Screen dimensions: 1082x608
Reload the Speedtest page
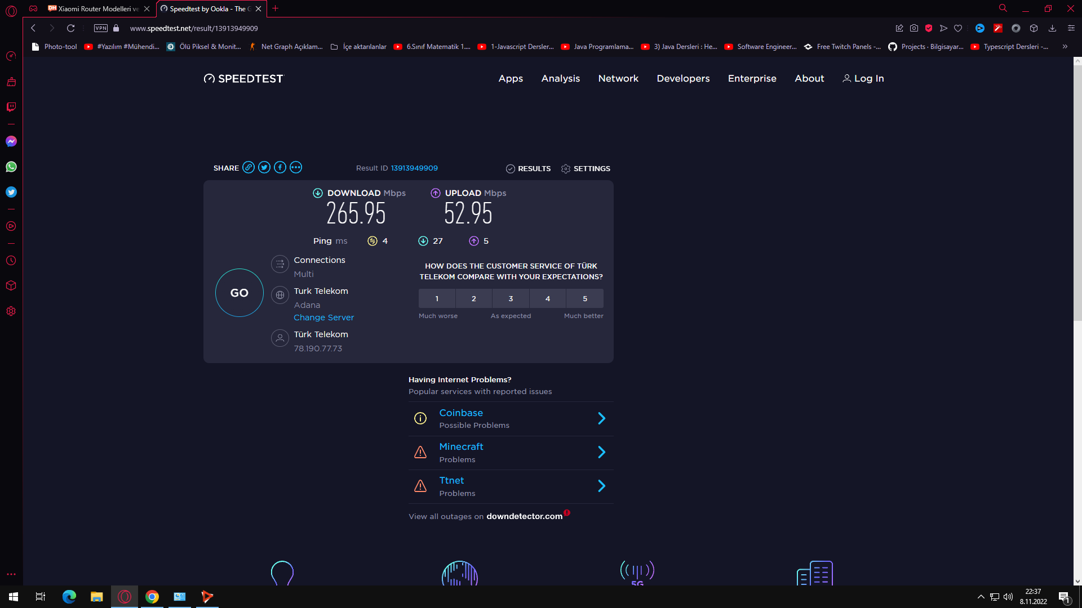(x=70, y=28)
